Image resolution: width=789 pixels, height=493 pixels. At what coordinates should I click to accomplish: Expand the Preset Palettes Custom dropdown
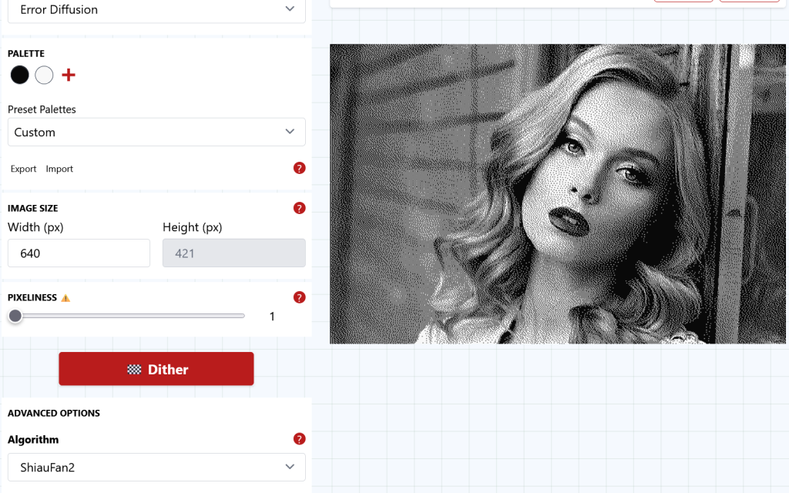[x=156, y=132]
